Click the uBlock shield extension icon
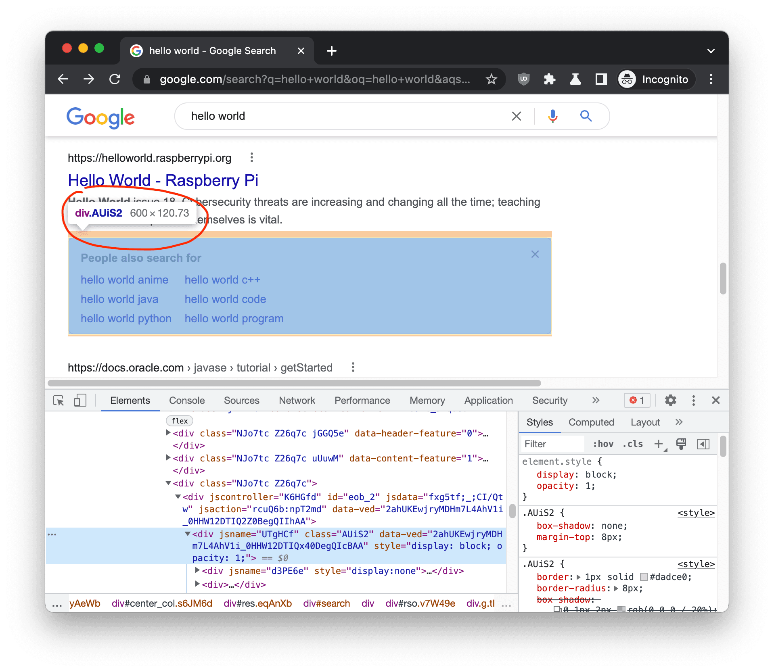 tap(523, 79)
